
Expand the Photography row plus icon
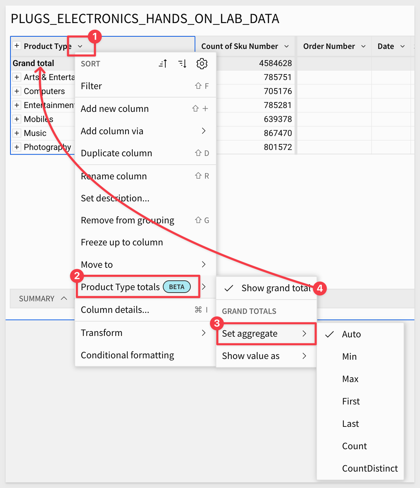coord(17,147)
